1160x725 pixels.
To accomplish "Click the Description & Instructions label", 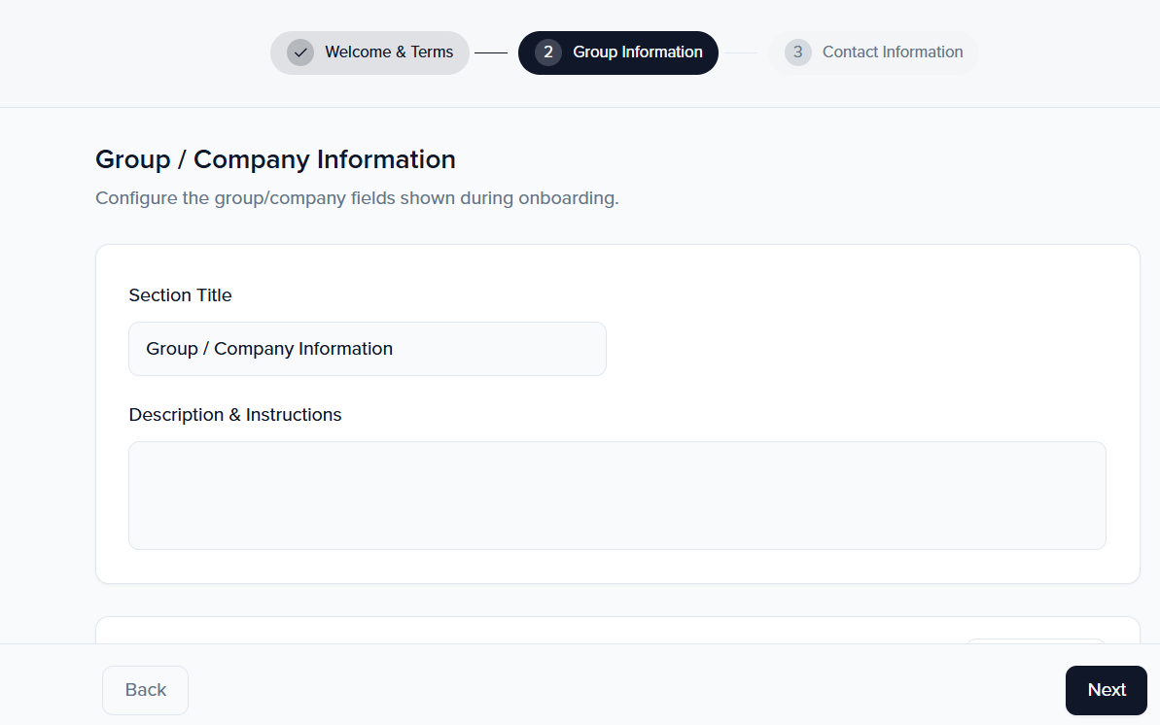I will click(x=235, y=415).
